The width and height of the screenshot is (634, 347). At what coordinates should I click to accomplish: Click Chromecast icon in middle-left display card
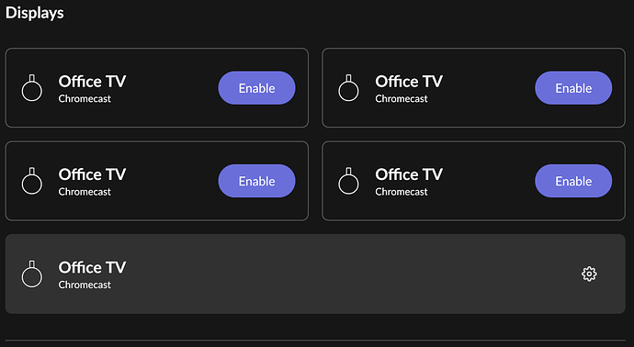32,181
